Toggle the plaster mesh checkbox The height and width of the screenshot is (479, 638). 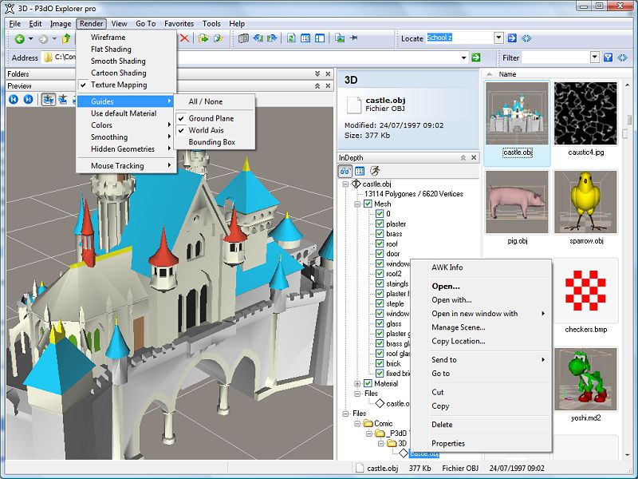click(x=380, y=224)
